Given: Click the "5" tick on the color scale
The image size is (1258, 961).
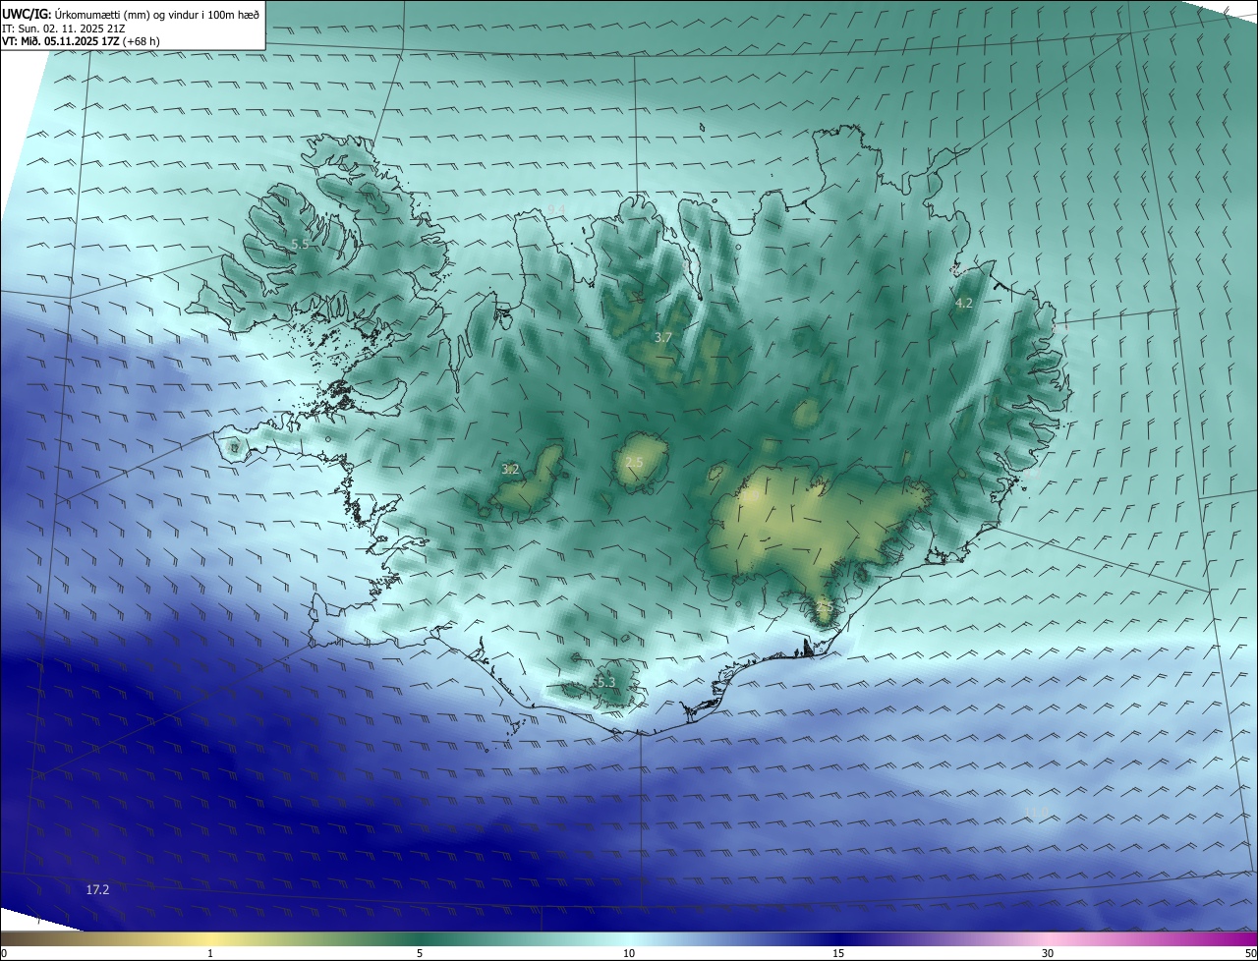Looking at the screenshot, I should pyautogui.click(x=420, y=953).
